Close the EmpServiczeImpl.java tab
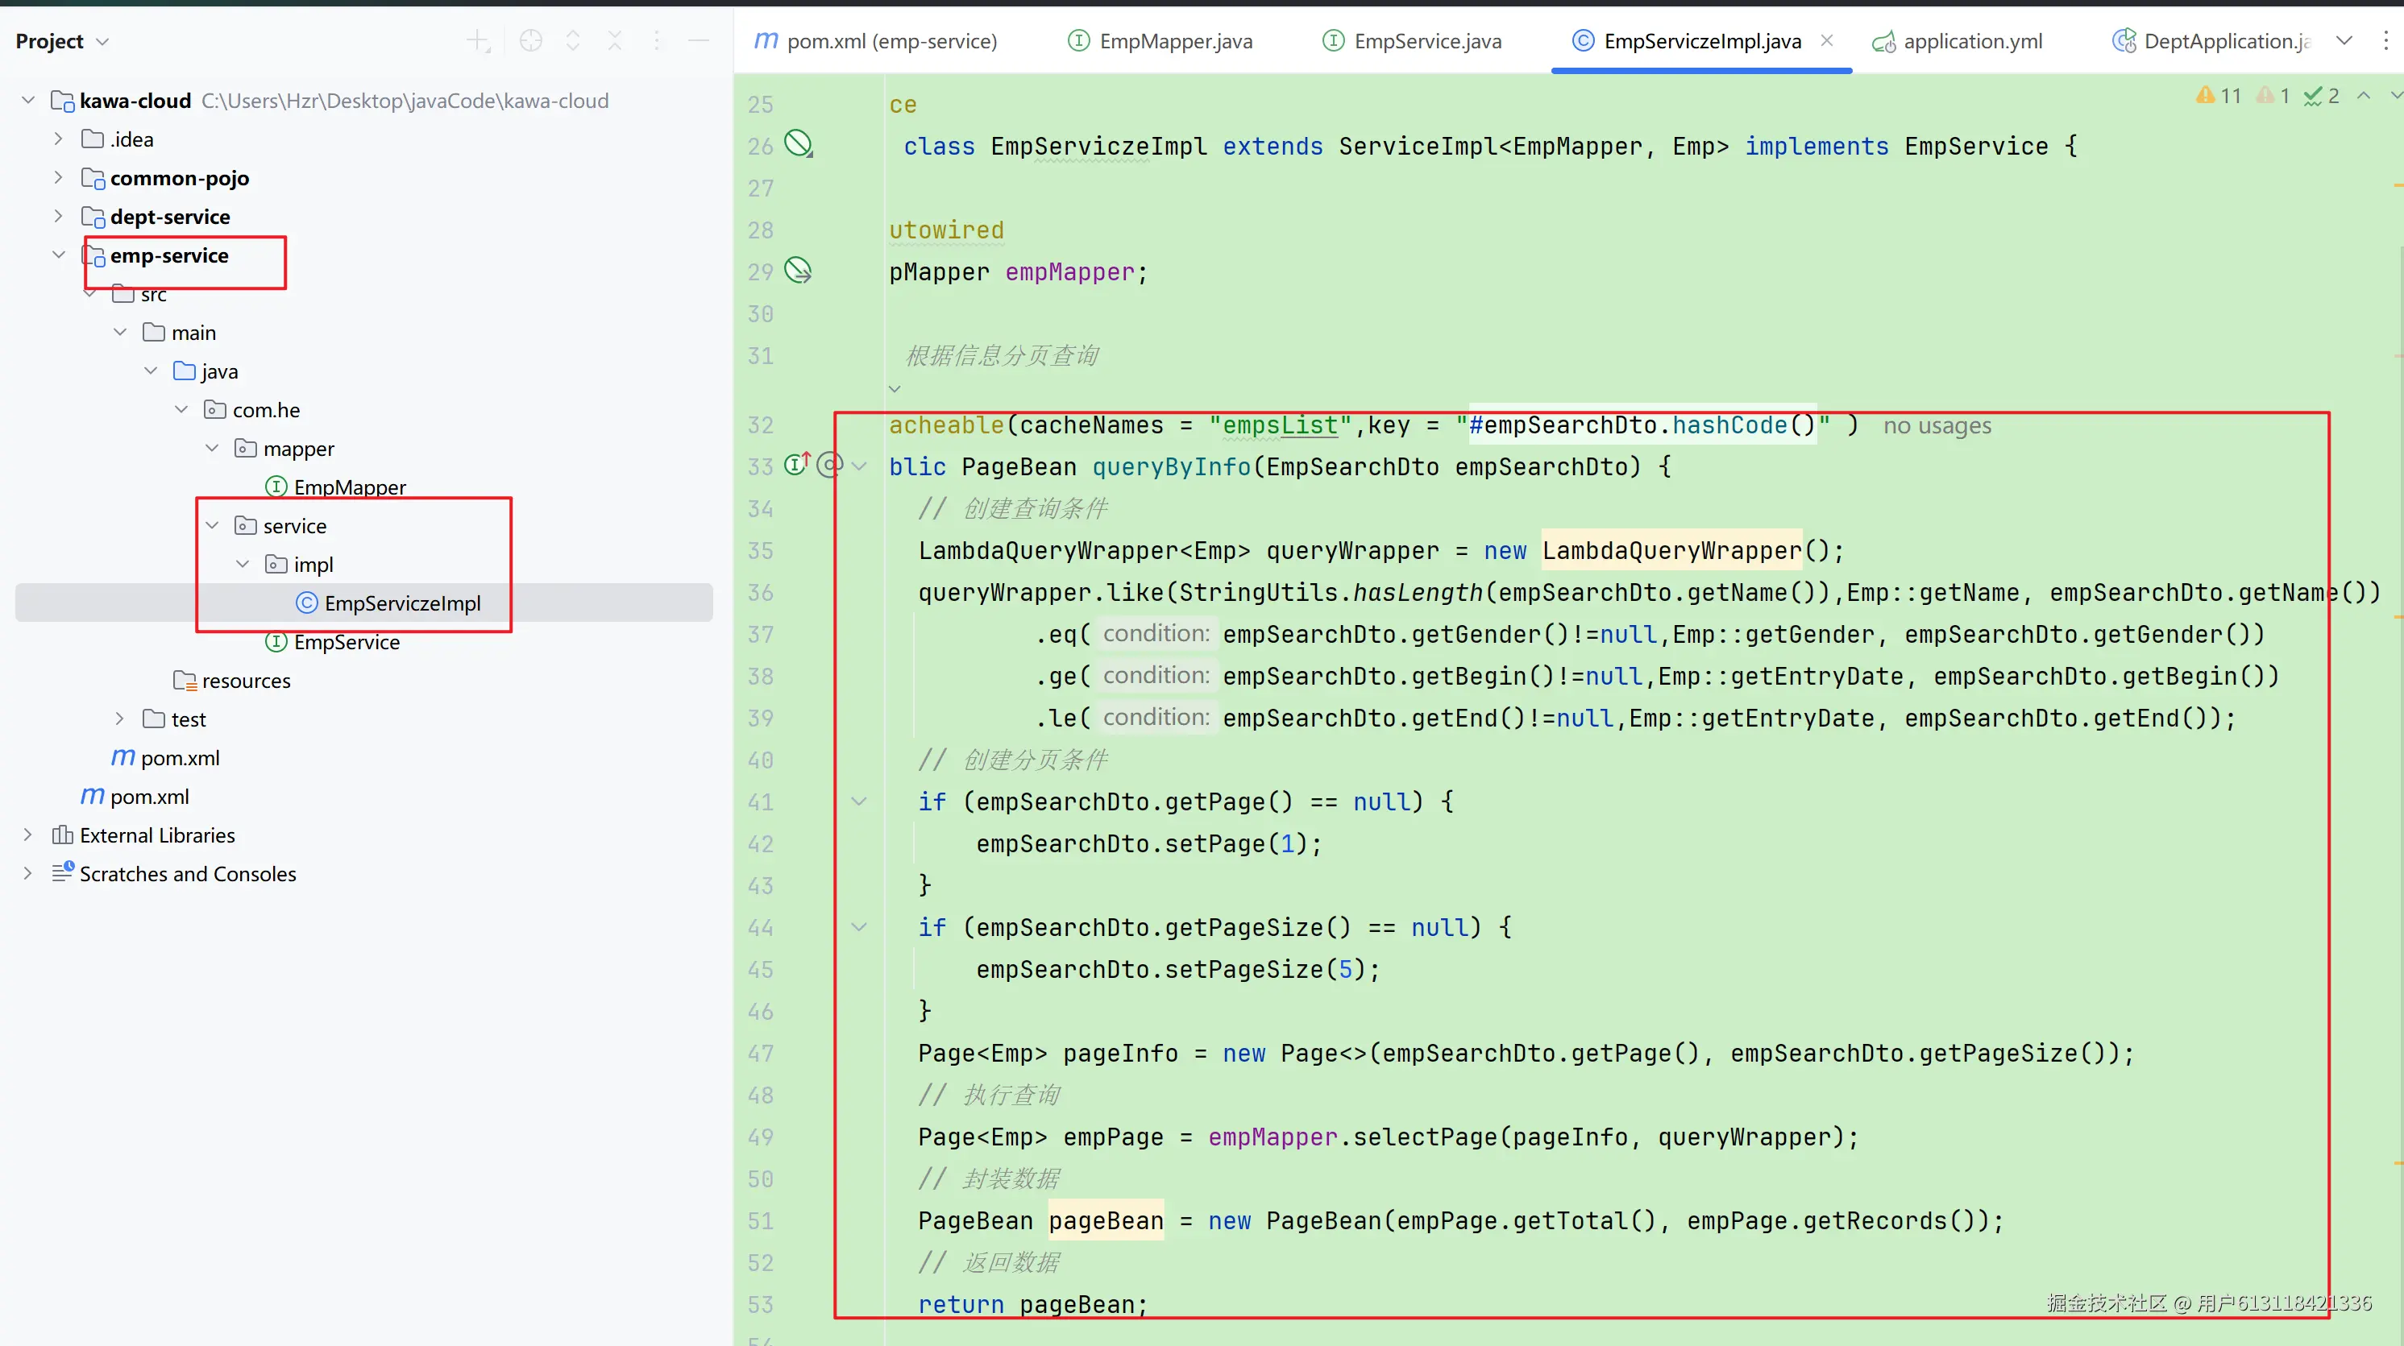The height and width of the screenshot is (1346, 2404). (x=1827, y=41)
